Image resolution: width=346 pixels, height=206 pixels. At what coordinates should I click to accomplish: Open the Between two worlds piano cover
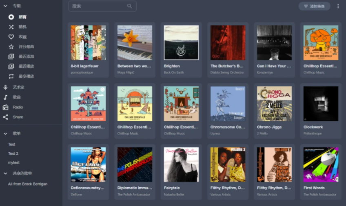(x=135, y=42)
